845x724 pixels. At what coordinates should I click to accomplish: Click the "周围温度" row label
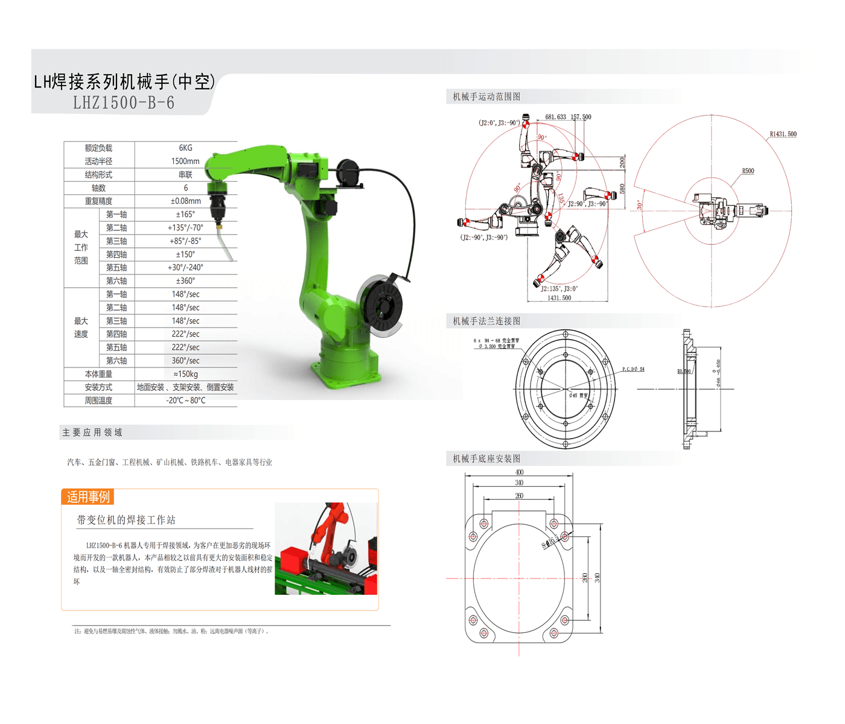point(98,401)
